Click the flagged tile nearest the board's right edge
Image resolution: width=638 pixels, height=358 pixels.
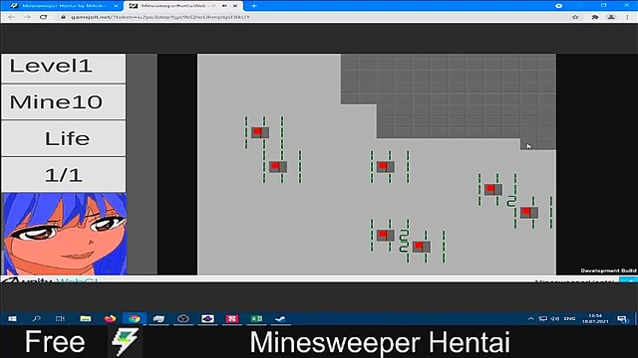point(529,212)
